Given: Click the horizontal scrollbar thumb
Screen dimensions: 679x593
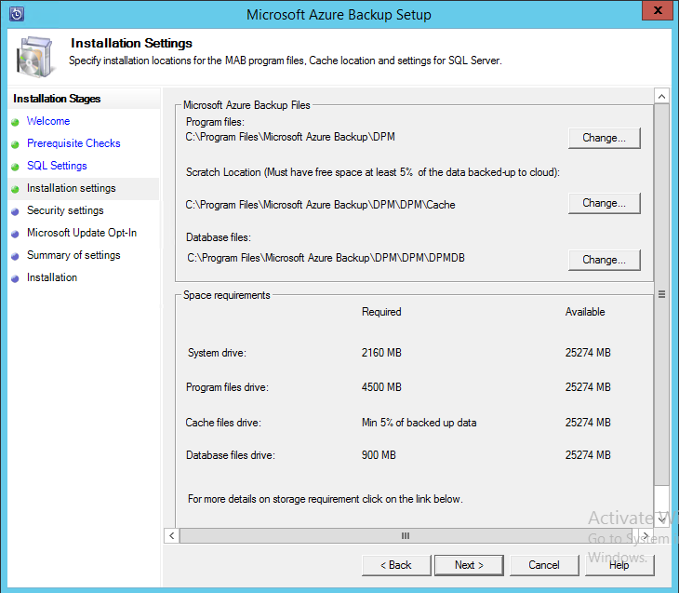Looking at the screenshot, I should coord(406,536).
